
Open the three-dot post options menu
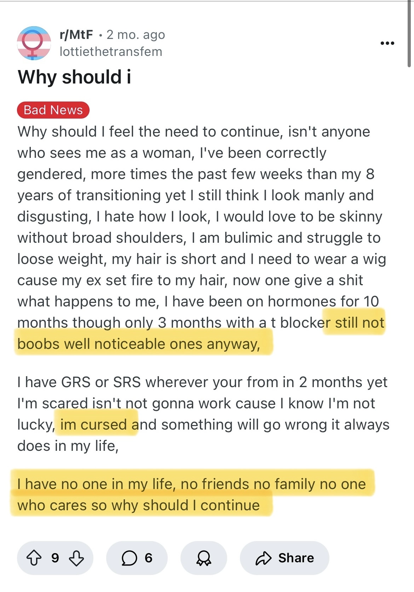coord(387,43)
